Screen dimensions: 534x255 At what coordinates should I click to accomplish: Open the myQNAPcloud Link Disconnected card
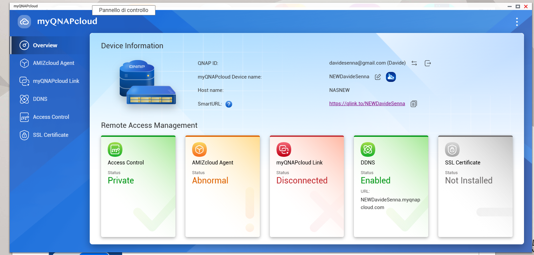(x=307, y=186)
